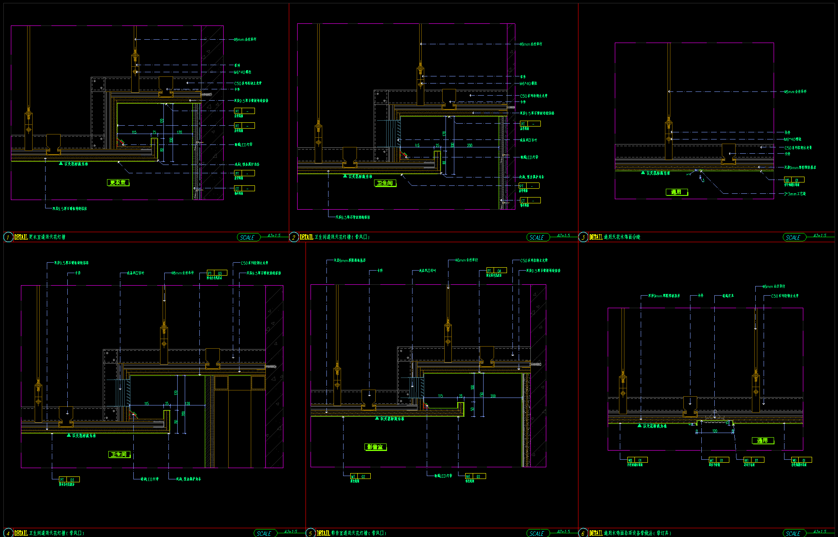
Task: Select the SCALE tag of detail 3
Action: click(794, 237)
